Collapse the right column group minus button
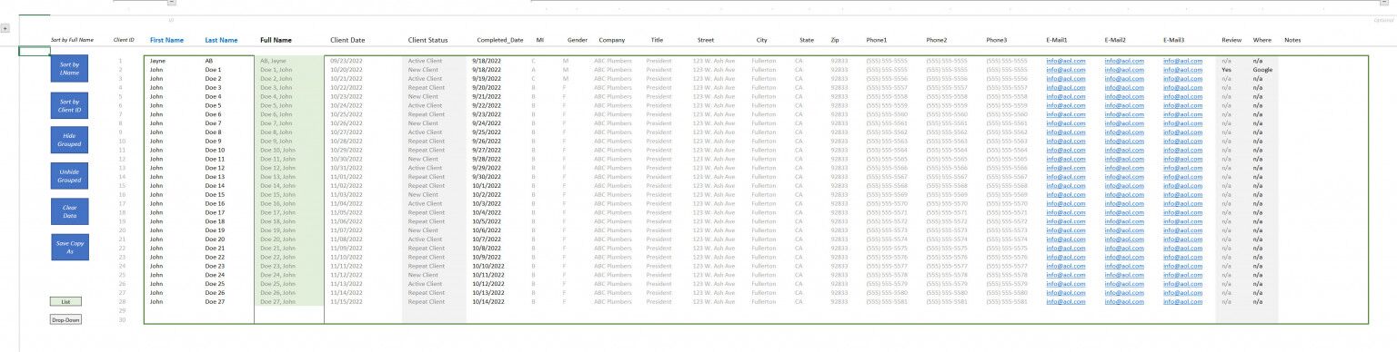This screenshot has width=1397, height=352. click(x=1384, y=3)
